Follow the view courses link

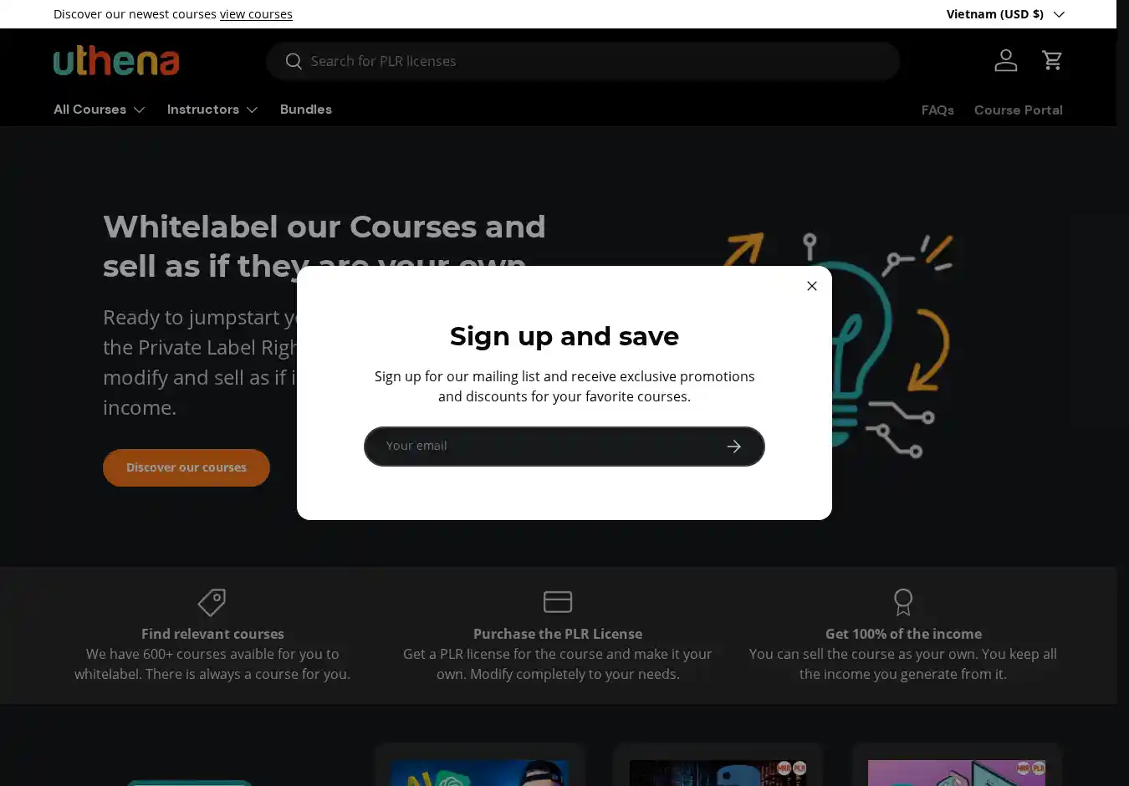point(256,14)
